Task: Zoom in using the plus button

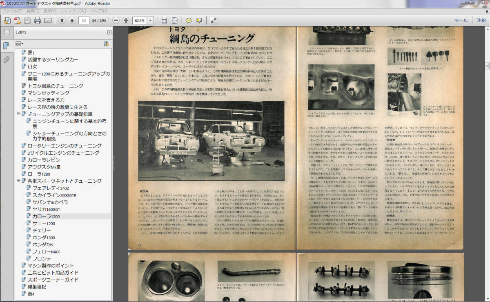Action: tap(126, 20)
